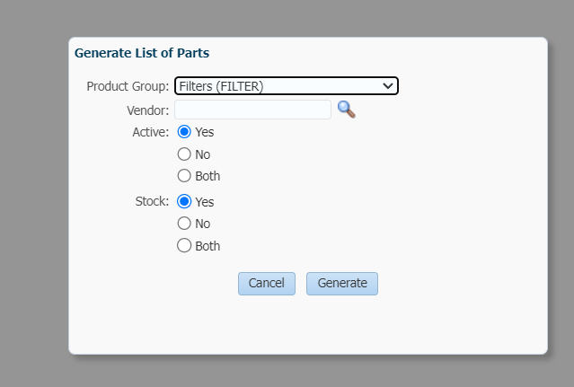Click empty dialog area below the buttons
This screenshot has height=387, width=574.
pos(307,324)
